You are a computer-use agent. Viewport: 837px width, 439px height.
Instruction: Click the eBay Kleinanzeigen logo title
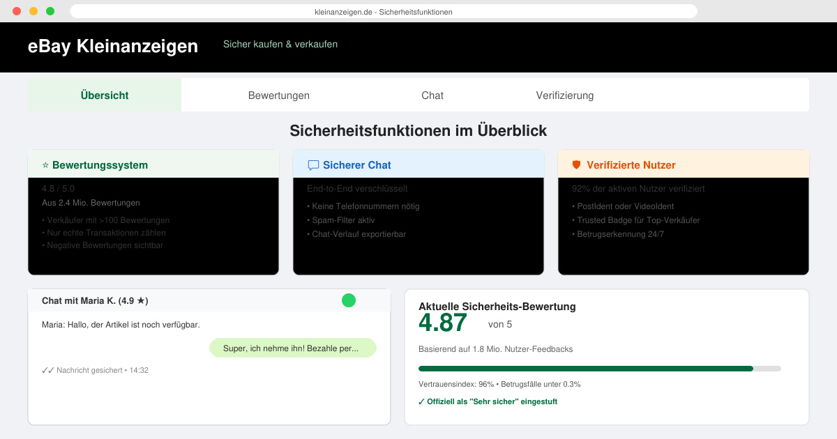pyautogui.click(x=113, y=46)
